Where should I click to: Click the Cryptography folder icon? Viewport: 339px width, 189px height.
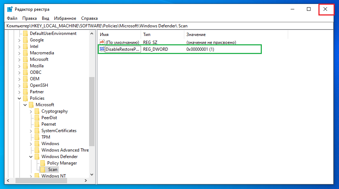(x=37, y=111)
